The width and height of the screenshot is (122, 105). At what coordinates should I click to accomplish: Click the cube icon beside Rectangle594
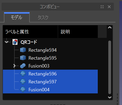click(x=23, y=50)
